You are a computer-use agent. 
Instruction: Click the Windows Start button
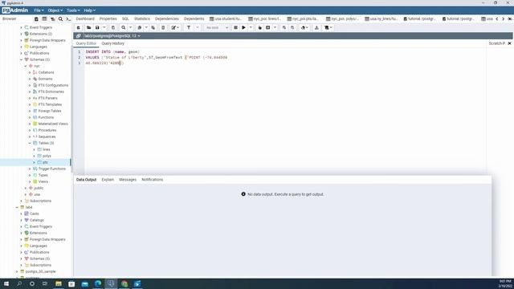(6, 283)
